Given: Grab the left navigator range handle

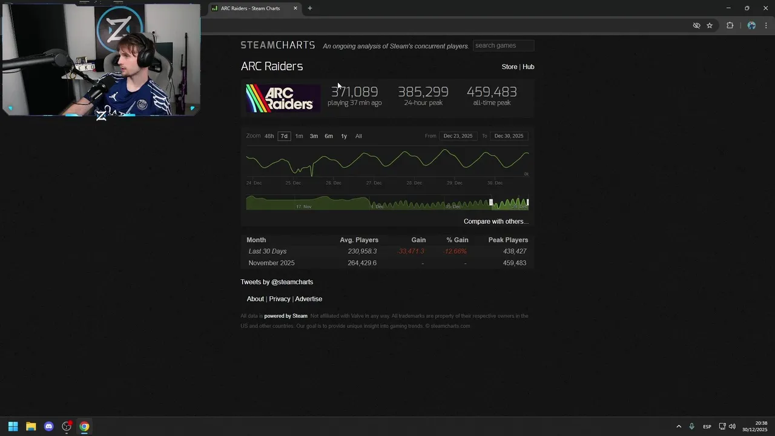Looking at the screenshot, I should 491,202.
